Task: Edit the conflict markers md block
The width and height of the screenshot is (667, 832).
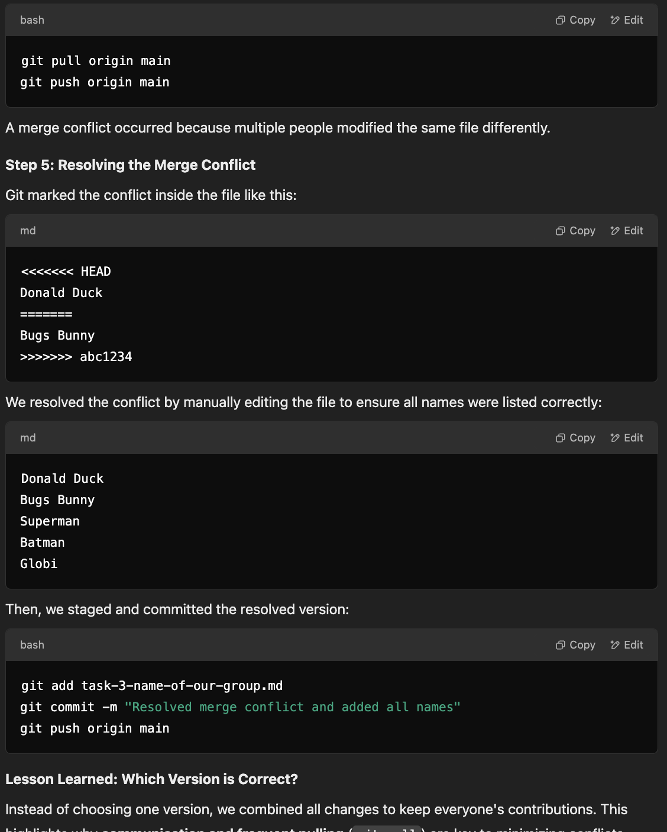Action: click(627, 231)
